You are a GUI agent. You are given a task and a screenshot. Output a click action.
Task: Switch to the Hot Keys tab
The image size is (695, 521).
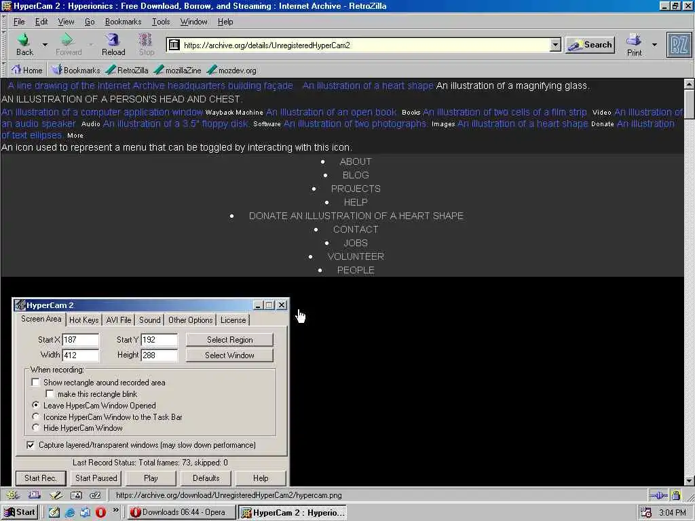click(x=83, y=320)
